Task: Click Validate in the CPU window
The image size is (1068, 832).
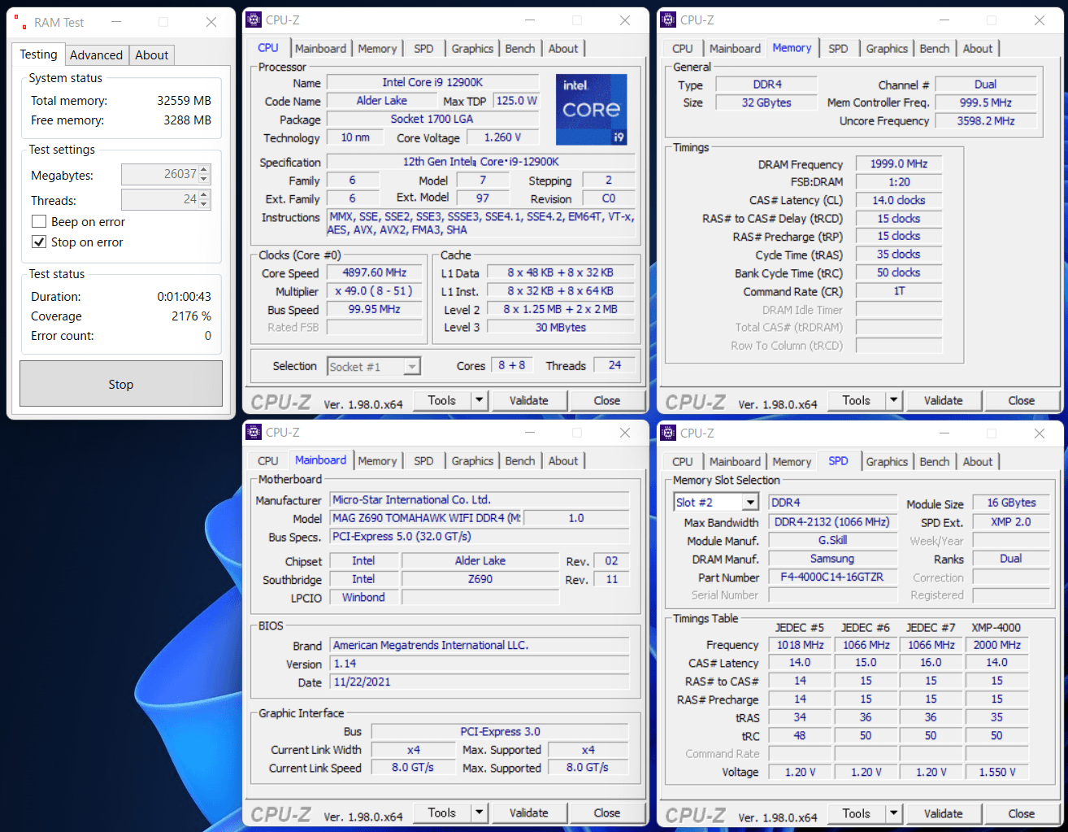Action: coord(528,400)
